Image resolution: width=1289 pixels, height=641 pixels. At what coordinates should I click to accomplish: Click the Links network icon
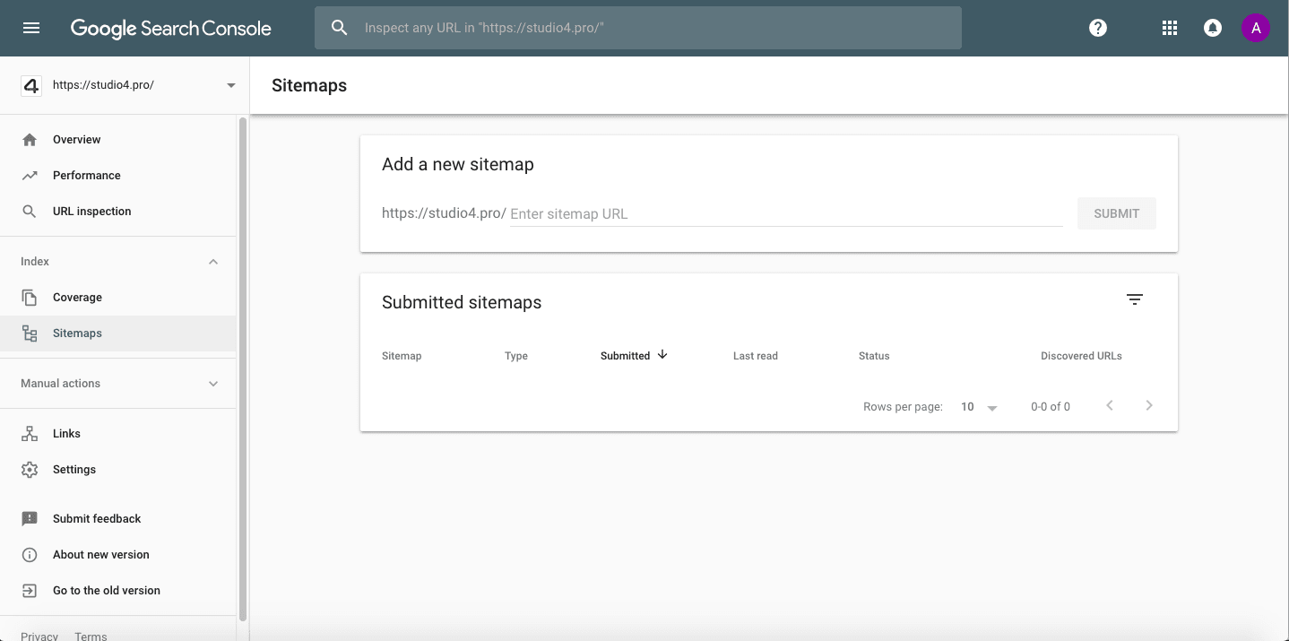pos(30,434)
